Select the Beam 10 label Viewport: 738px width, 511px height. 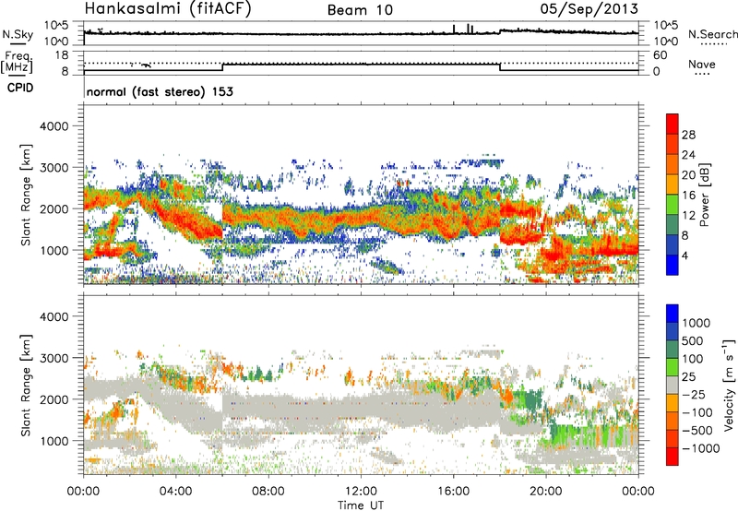click(x=360, y=10)
